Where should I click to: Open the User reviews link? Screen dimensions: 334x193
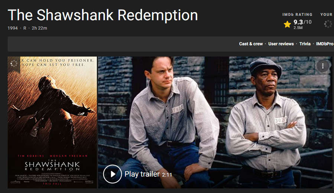click(281, 44)
